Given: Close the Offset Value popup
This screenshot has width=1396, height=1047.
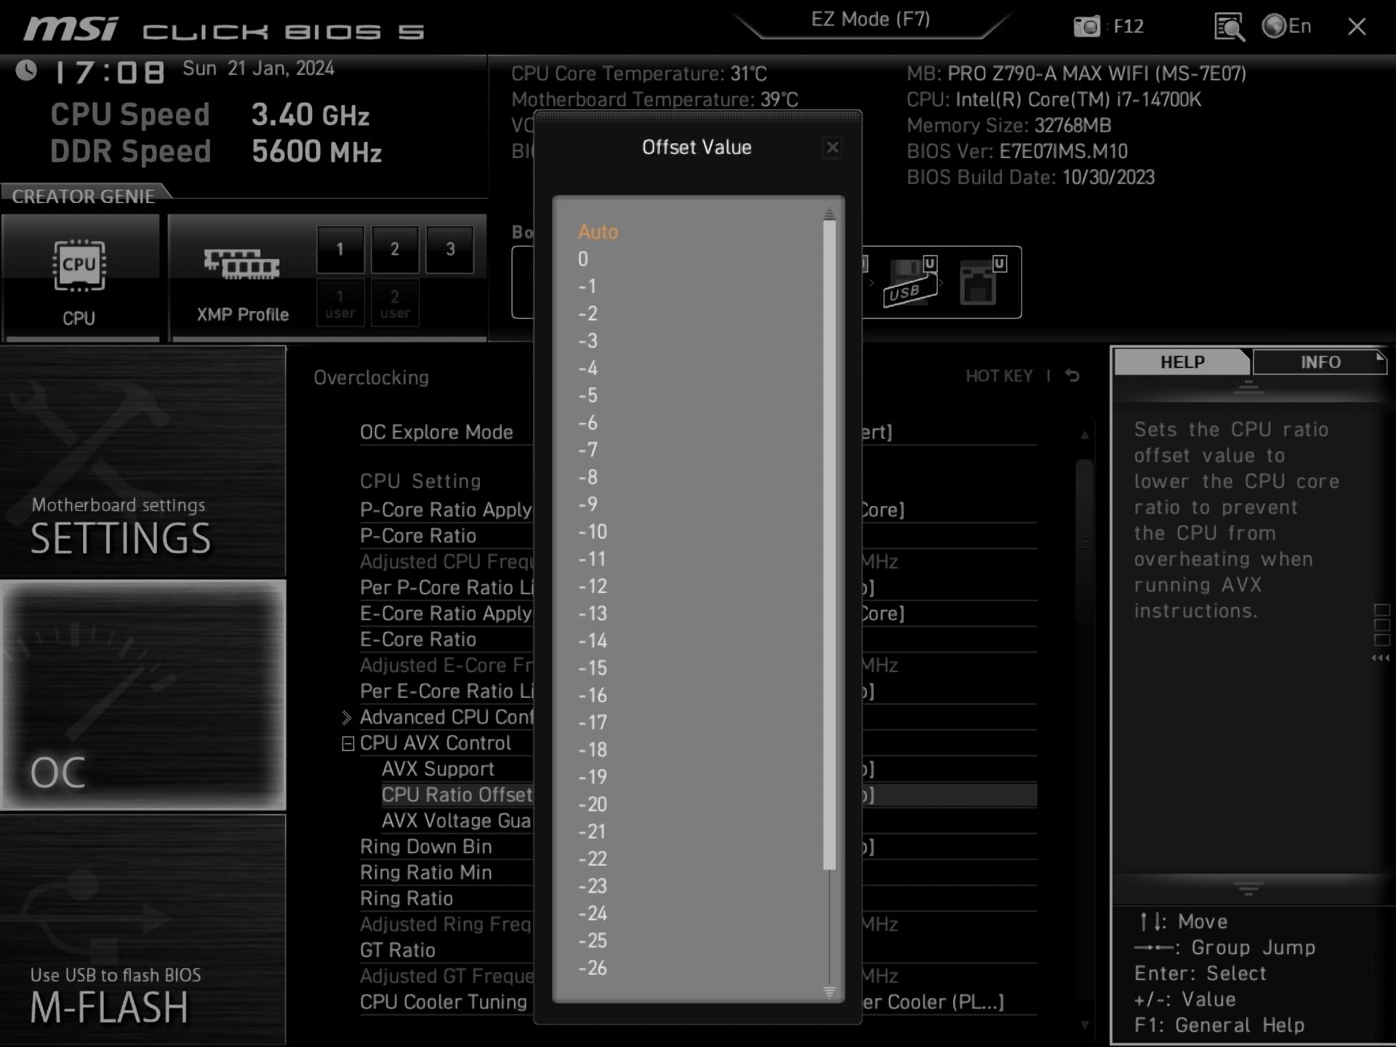Looking at the screenshot, I should click(833, 148).
